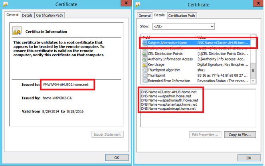
Task: Select the Subject Alternative Name row
Action: click(196, 43)
